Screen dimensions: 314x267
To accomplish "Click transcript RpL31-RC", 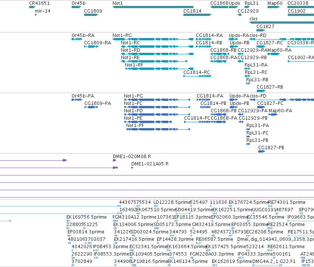I will [x=248, y=76].
